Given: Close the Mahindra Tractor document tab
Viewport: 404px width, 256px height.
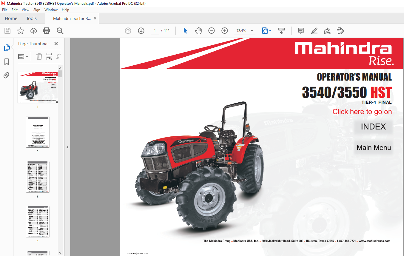Looking at the screenshot, I should click(x=95, y=18).
